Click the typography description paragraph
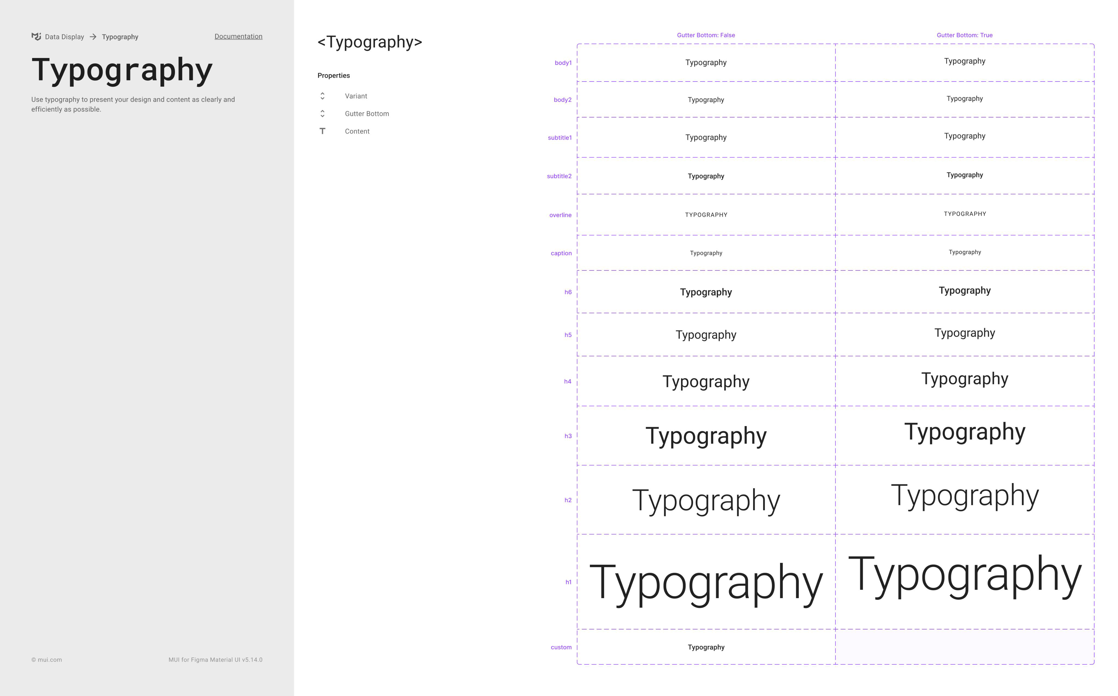This screenshot has height=696, width=1118. pos(133,104)
